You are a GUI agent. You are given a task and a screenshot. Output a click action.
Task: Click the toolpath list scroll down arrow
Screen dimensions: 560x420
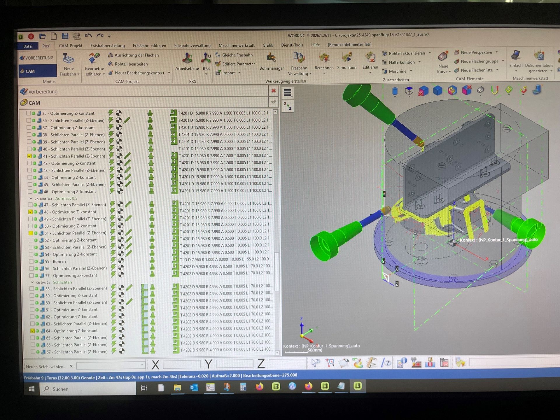pyautogui.click(x=277, y=353)
